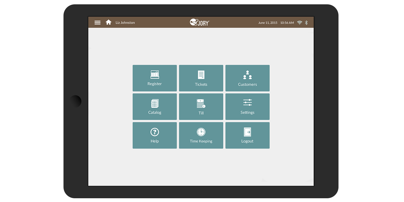Tap the home icon in the header

(109, 22)
